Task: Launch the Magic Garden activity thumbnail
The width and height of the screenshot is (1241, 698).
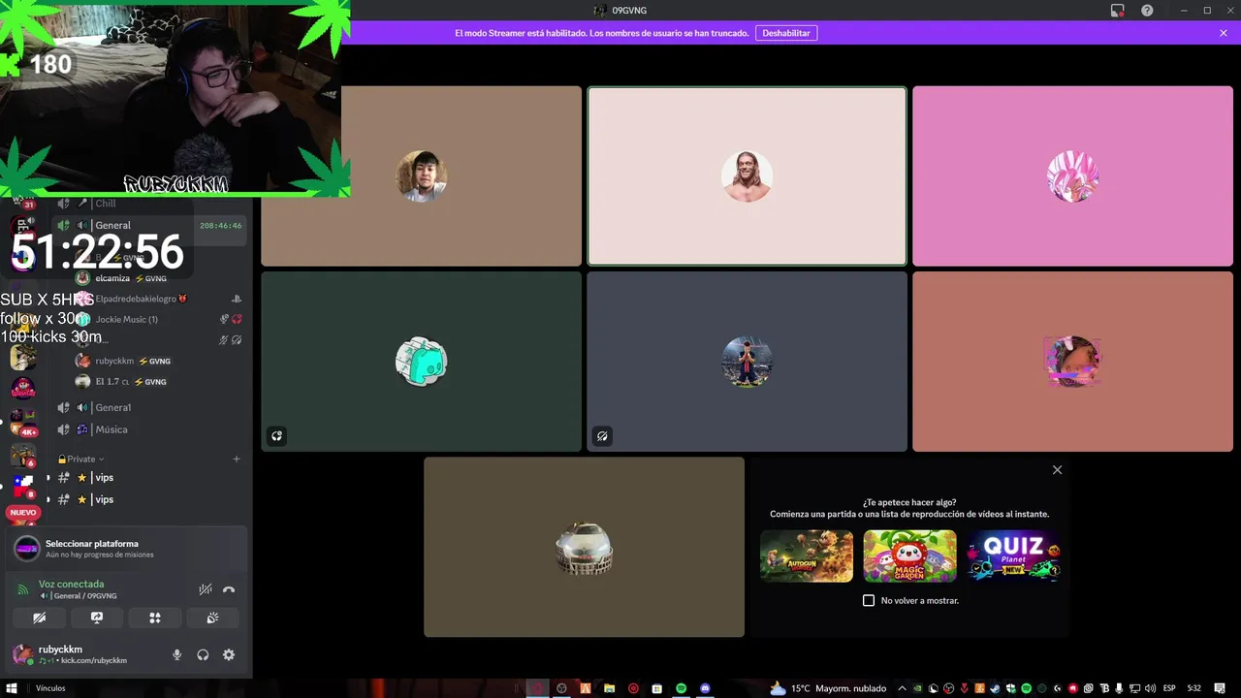Action: pyautogui.click(x=909, y=555)
